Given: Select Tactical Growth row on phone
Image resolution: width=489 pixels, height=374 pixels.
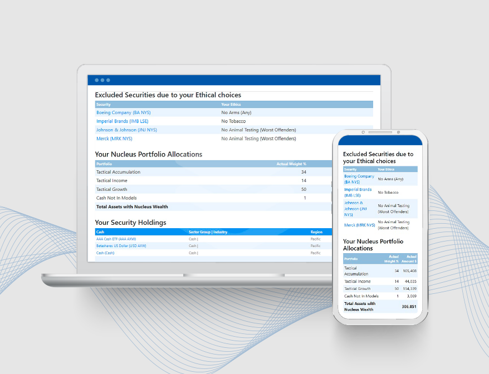Looking at the screenshot, I should [380, 289].
